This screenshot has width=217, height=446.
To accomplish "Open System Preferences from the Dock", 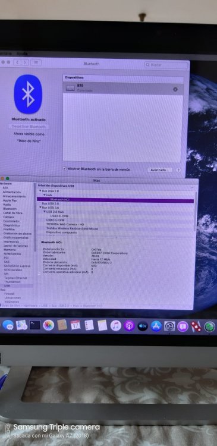I will click(169, 326).
